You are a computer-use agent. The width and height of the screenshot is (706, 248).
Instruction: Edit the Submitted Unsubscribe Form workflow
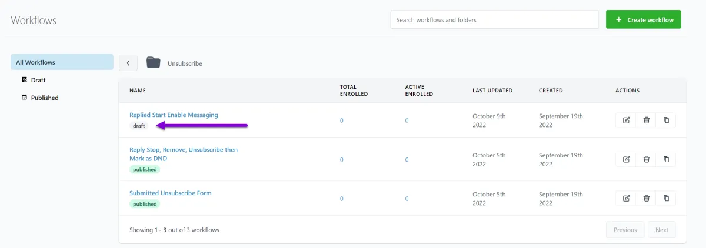(626, 198)
